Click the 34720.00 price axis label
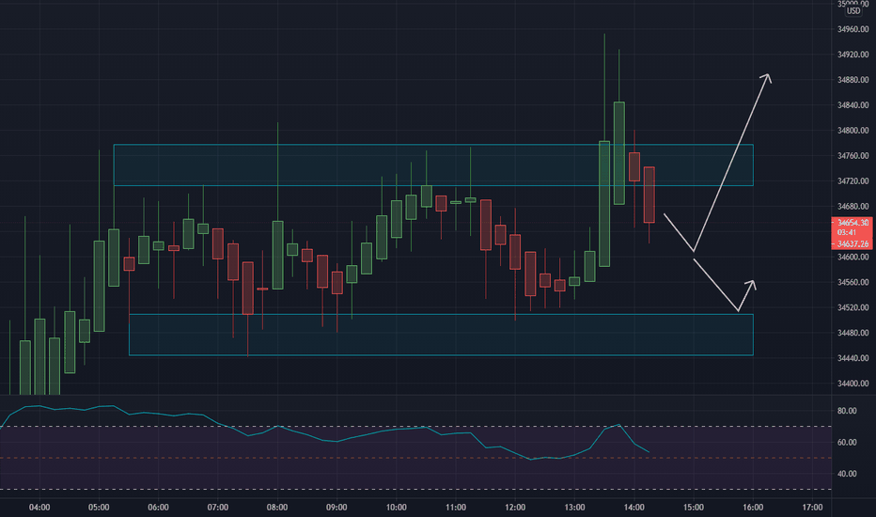Viewport: 876px width, 517px height. pos(853,181)
